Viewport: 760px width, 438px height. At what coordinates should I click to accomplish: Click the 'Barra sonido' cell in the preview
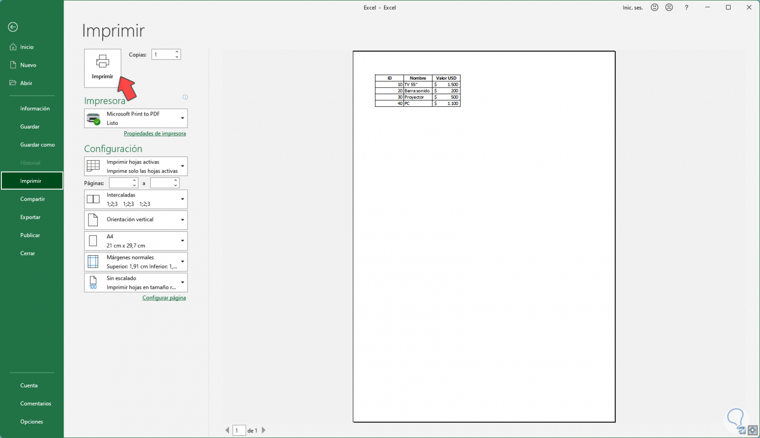pos(418,91)
